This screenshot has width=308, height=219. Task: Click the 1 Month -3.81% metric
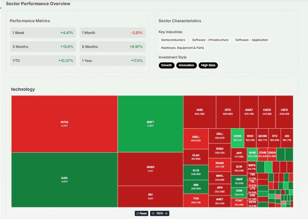(x=113, y=33)
